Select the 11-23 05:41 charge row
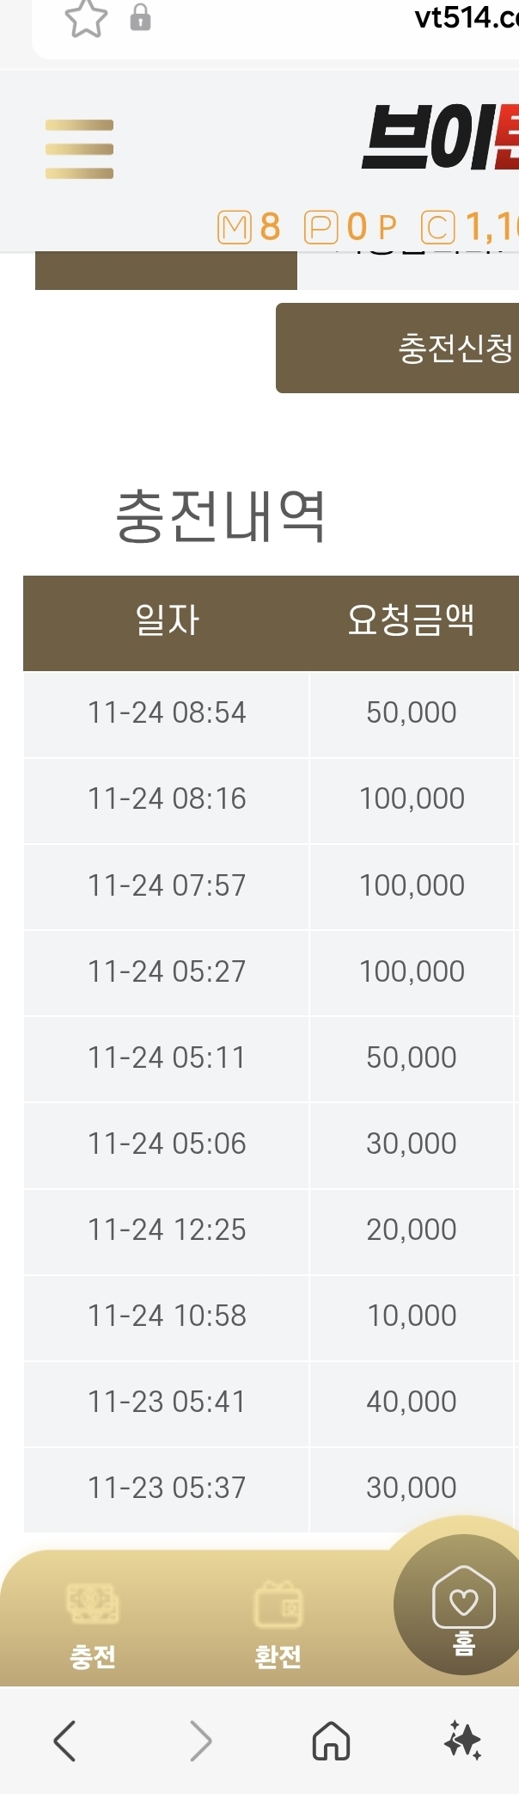This screenshot has width=519, height=1794. [x=167, y=1402]
